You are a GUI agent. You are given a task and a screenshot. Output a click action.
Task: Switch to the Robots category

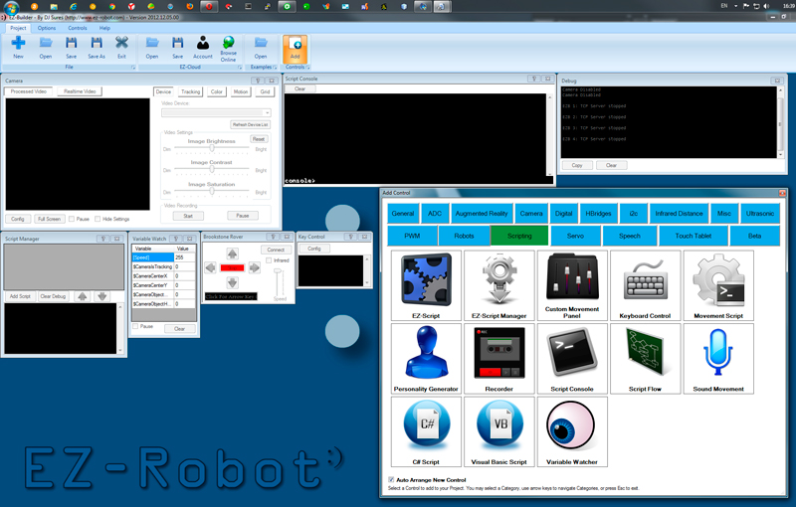[x=464, y=236]
